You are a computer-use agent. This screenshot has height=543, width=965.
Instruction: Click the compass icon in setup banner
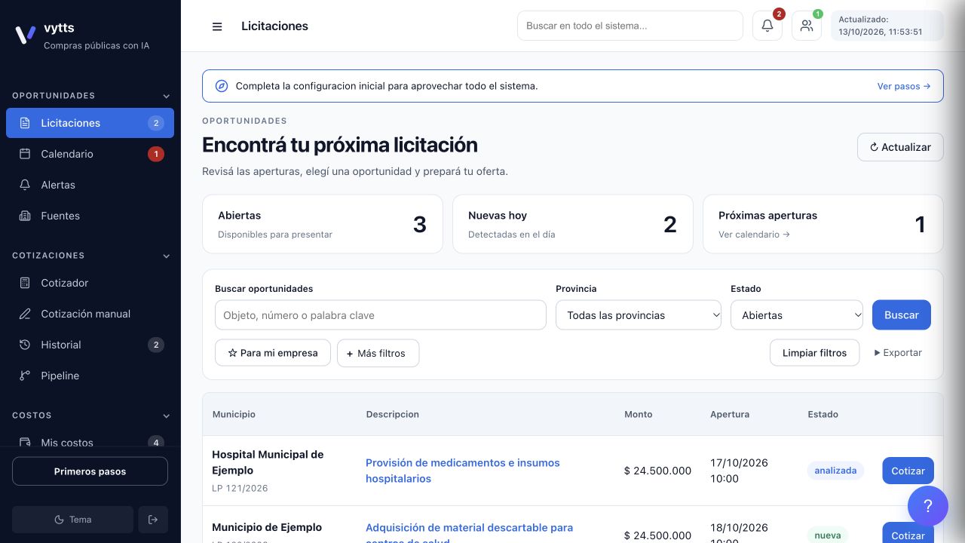coord(222,86)
